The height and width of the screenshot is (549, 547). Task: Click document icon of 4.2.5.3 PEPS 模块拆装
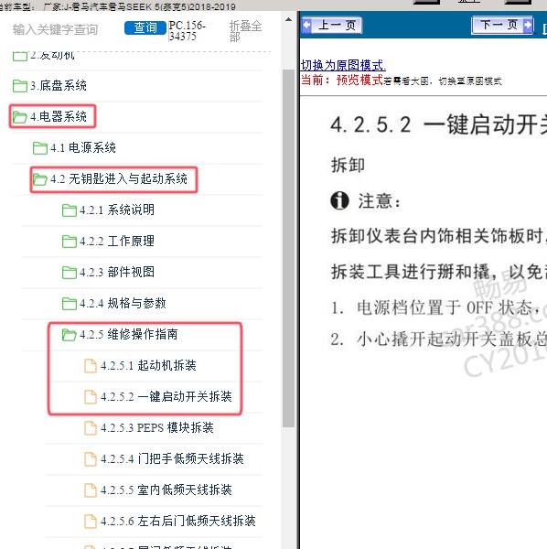point(91,428)
